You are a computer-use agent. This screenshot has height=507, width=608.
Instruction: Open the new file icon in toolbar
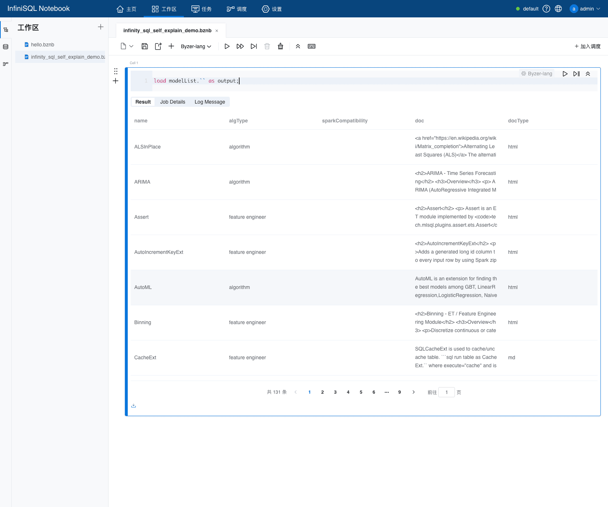point(123,46)
